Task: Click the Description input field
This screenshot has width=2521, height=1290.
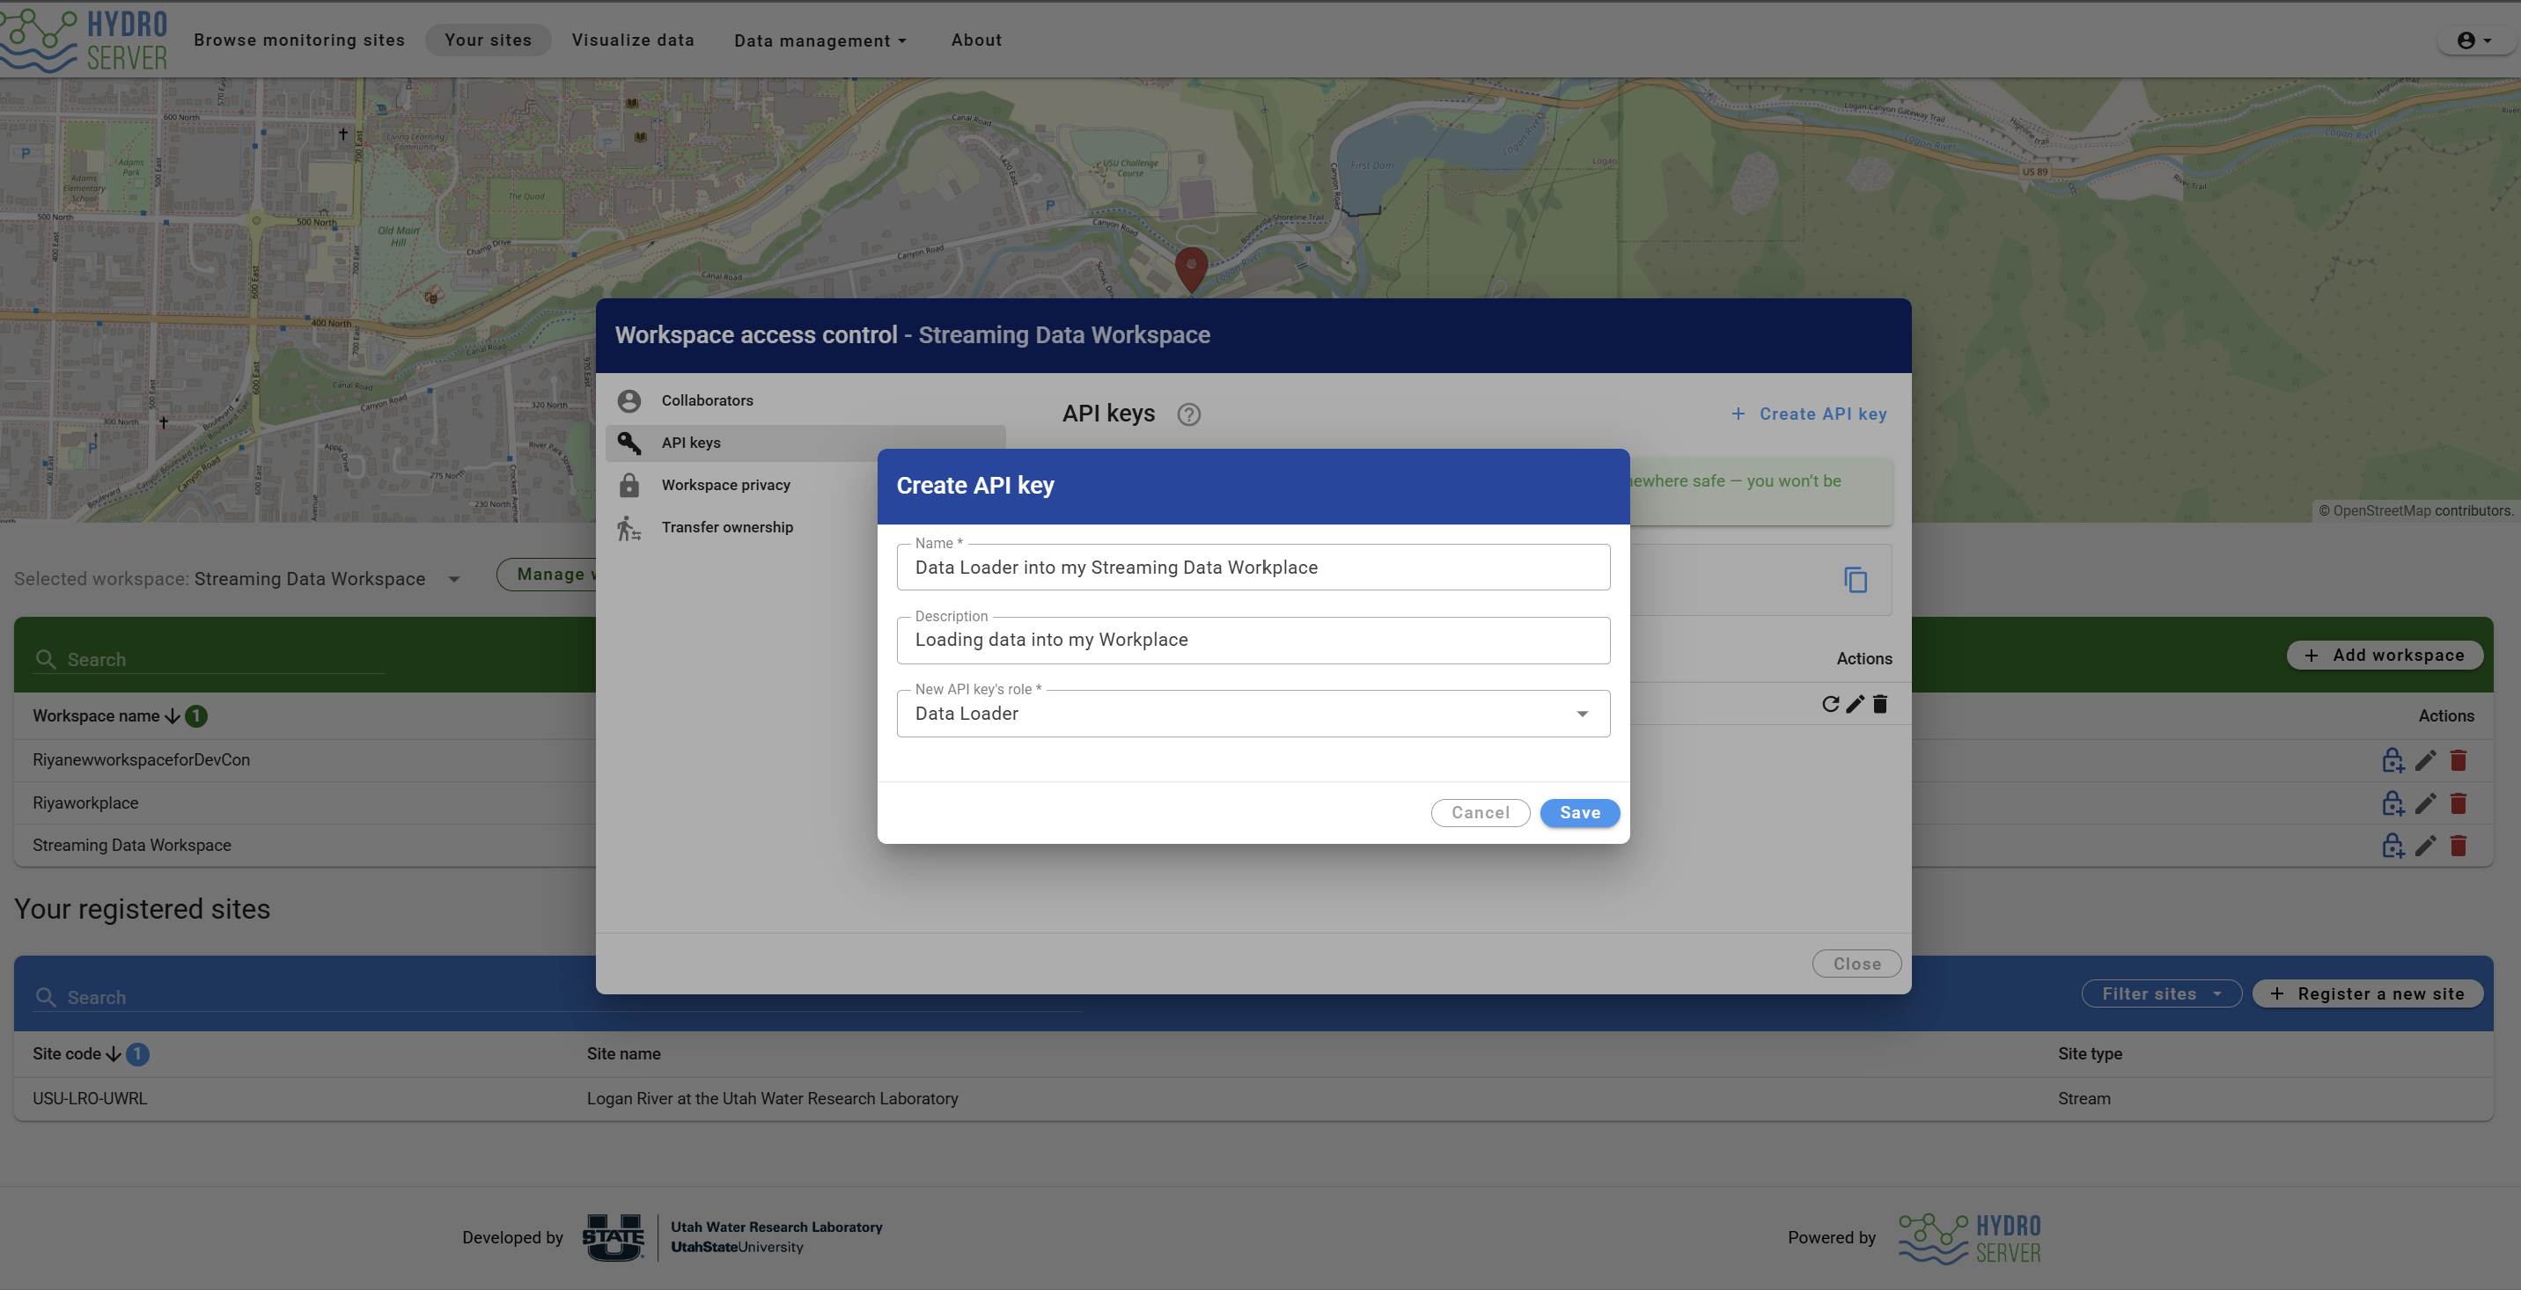Action: 1253,640
